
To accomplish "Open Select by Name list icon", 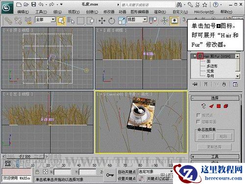I will [71, 21].
